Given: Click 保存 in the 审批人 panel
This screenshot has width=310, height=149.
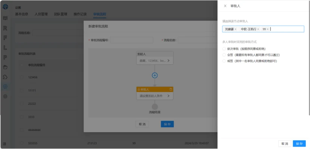Looking at the screenshot, I should coord(299,144).
